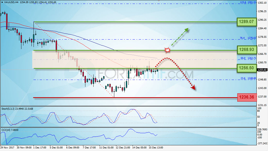The height and width of the screenshot is (151, 268).
Task: Click the green 1289.07 level label
Action: pyautogui.click(x=247, y=22)
